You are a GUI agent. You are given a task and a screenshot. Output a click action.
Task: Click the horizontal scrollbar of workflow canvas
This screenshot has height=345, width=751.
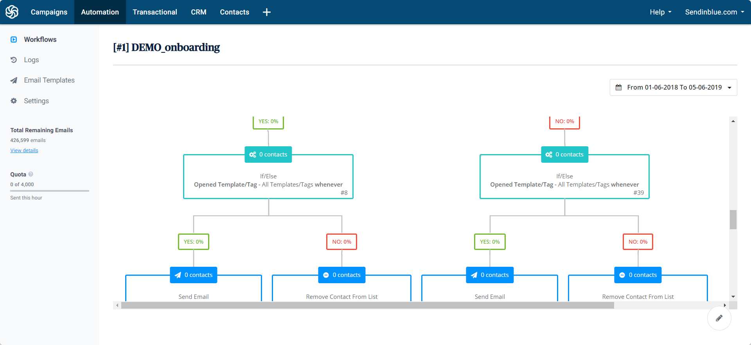(x=367, y=305)
